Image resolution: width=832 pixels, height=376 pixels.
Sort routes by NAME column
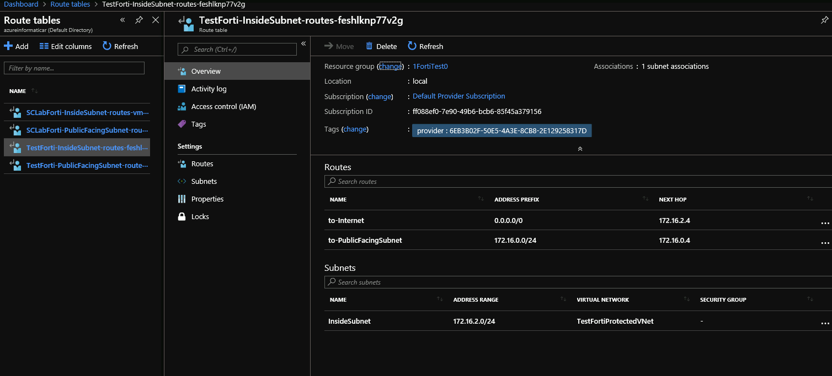(x=481, y=199)
